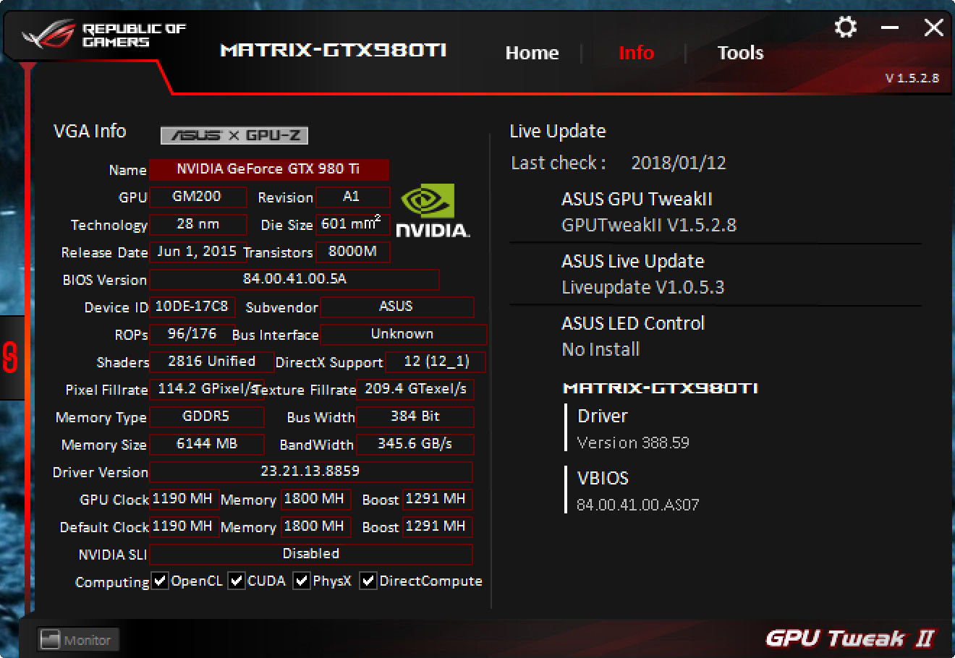Click the BandWidth field 345.6 GB/s

point(415,444)
